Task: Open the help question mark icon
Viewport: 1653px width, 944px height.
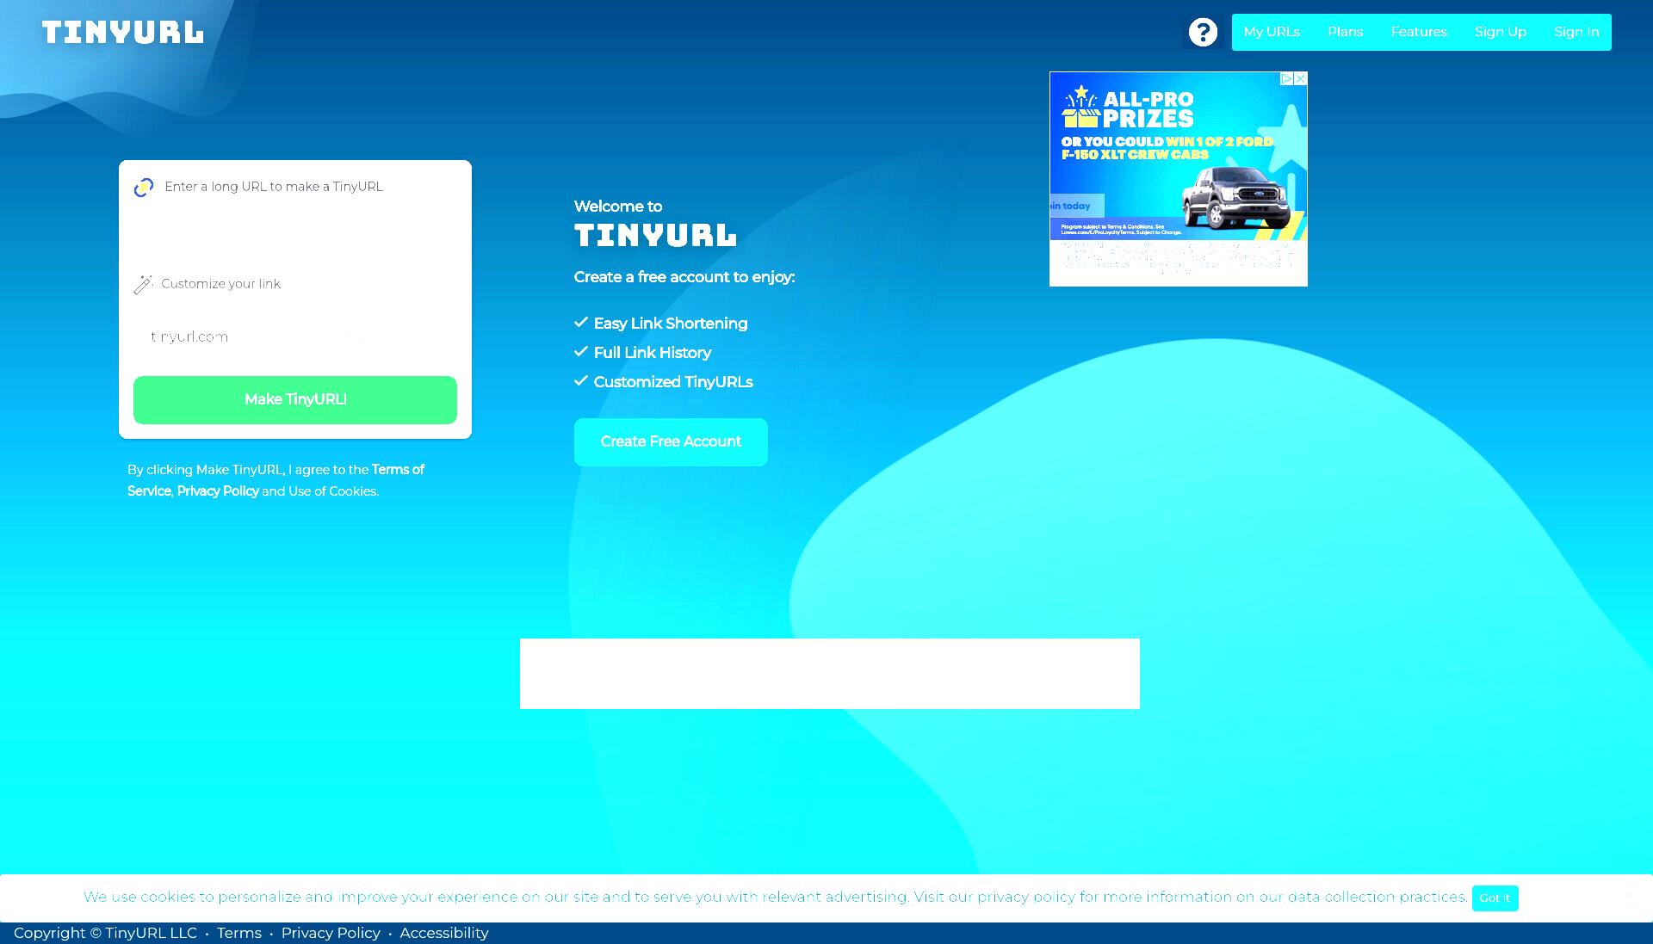Action: pos(1203,33)
